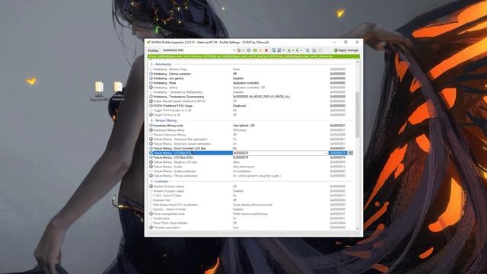Click the red X delete profile icon

click(266, 50)
